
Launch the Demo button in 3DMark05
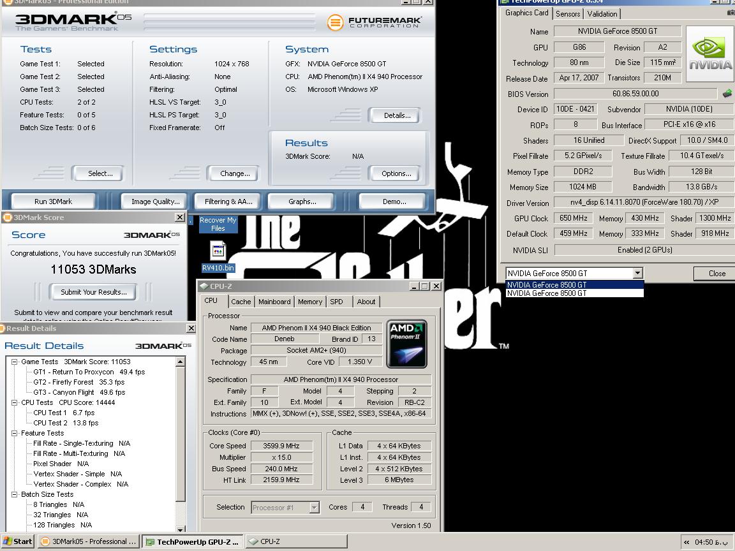click(x=394, y=202)
